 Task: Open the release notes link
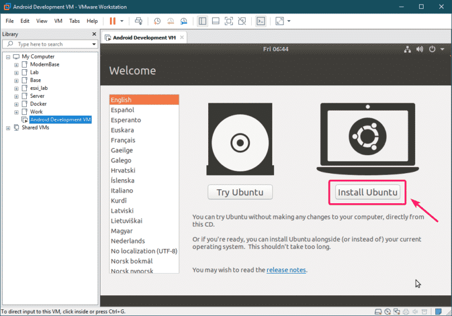click(286, 270)
